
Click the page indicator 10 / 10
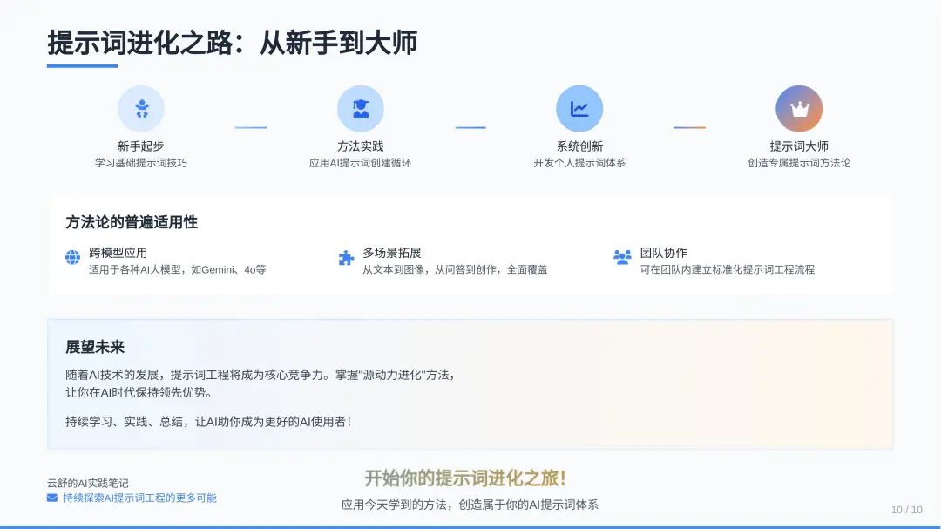[x=907, y=510]
